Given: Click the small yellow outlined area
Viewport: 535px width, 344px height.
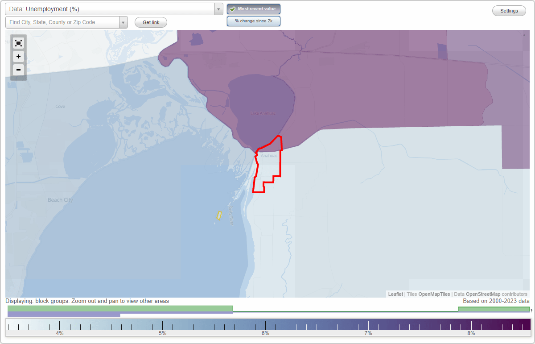Looking at the screenshot, I should (219, 216).
